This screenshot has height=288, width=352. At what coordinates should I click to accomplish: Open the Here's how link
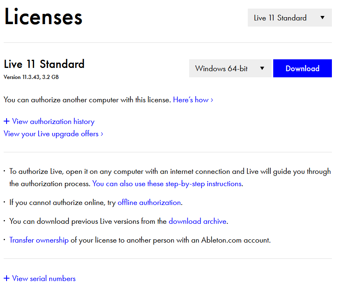(x=191, y=100)
